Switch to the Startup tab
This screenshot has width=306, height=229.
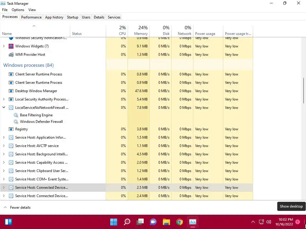[x=73, y=17]
